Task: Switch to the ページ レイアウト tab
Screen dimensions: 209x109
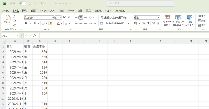Action: [x=47, y=11]
